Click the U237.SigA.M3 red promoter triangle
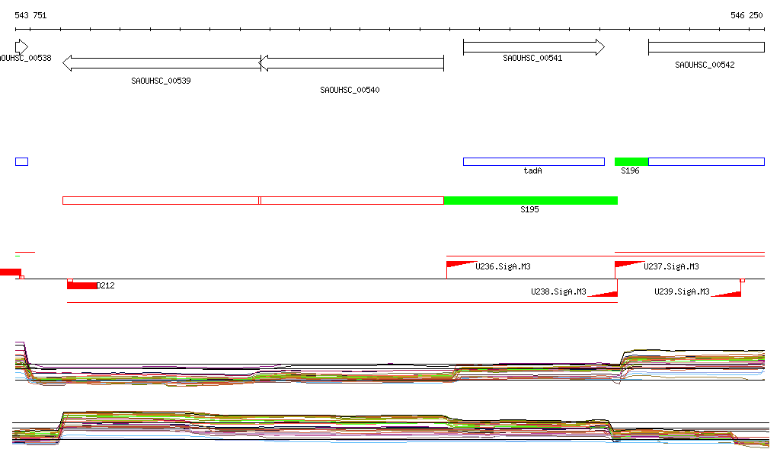780x465 pixels. pos(628,265)
